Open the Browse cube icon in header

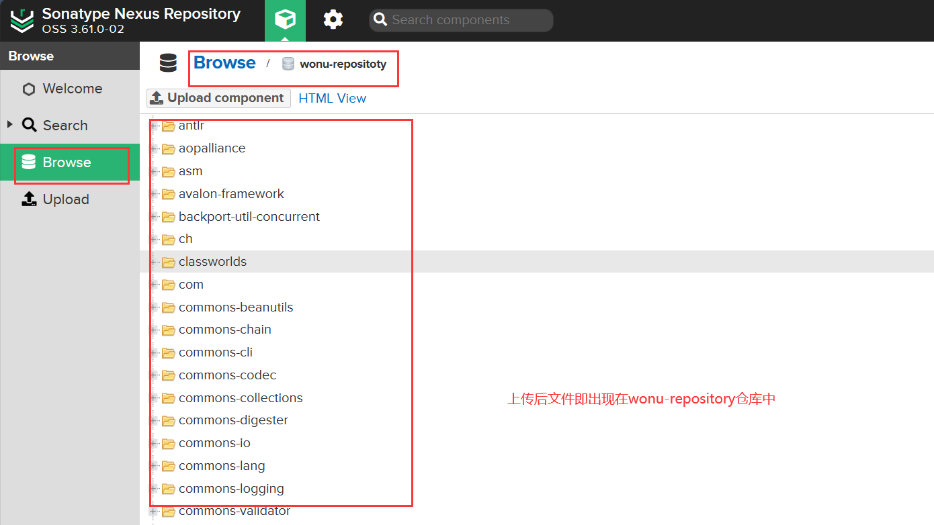tap(285, 20)
